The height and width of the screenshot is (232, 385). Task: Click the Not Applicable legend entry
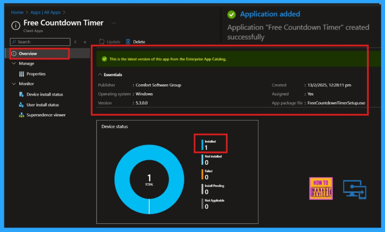[x=213, y=204]
